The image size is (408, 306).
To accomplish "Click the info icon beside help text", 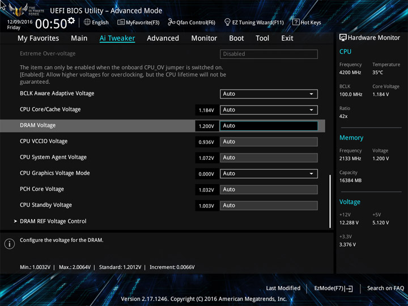I will point(10,244).
